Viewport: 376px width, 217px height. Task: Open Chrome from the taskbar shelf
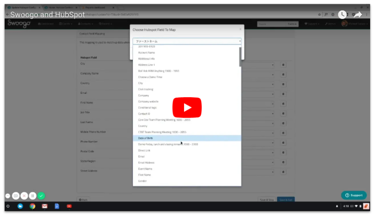32,206
